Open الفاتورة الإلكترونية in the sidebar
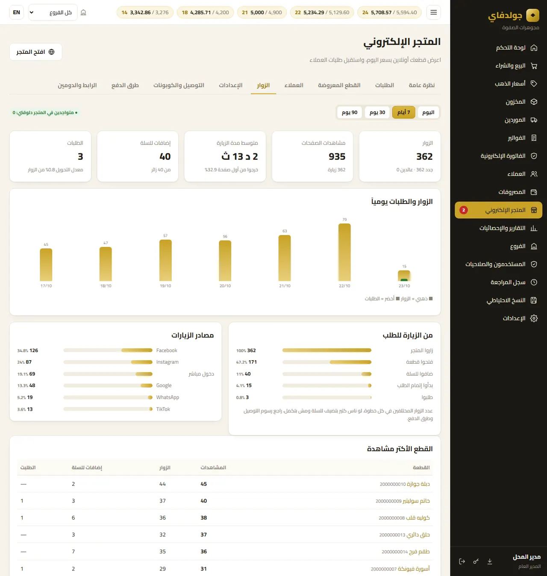Screen dimensions: 547x576 pos(498,156)
